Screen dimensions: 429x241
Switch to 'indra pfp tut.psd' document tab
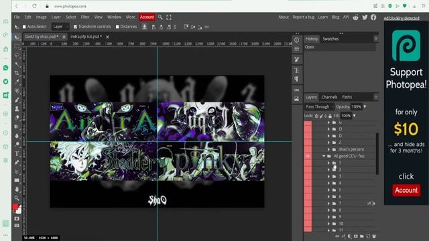tap(86, 37)
